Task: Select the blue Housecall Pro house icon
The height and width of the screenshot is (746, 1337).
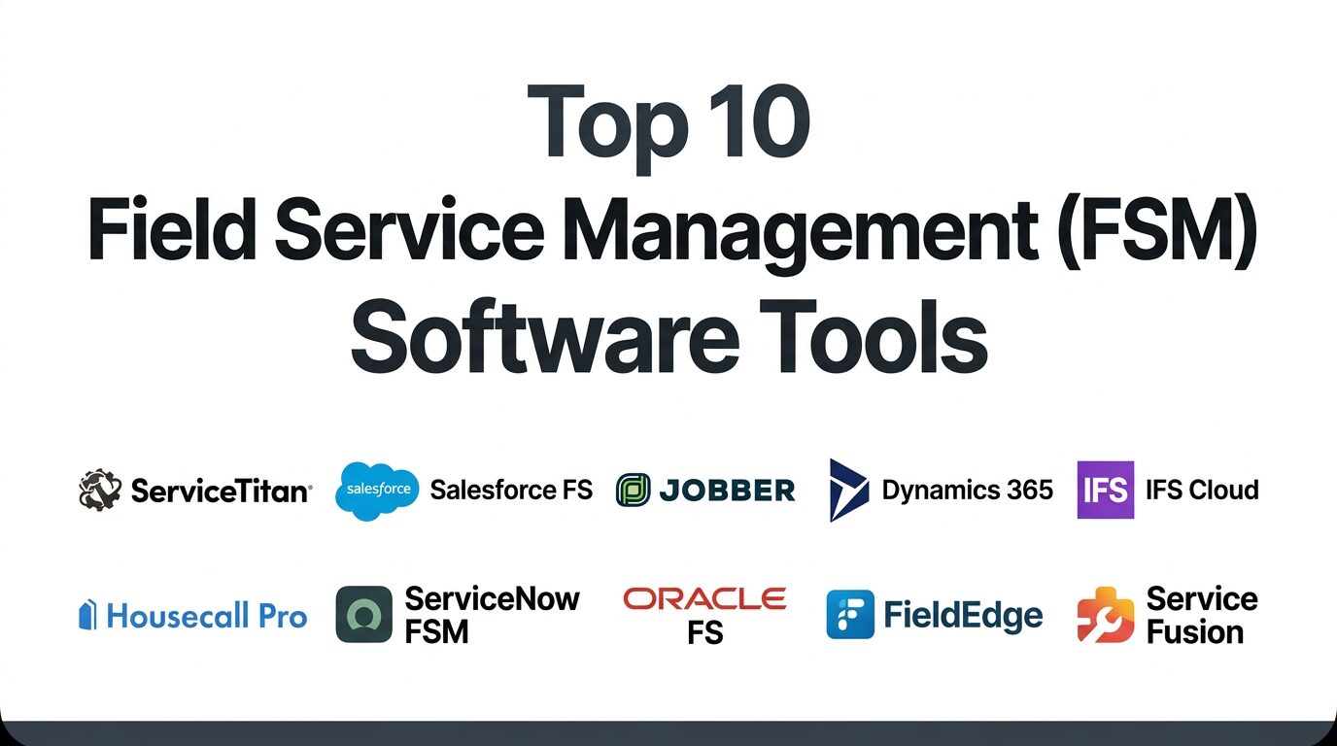Action: [87, 616]
